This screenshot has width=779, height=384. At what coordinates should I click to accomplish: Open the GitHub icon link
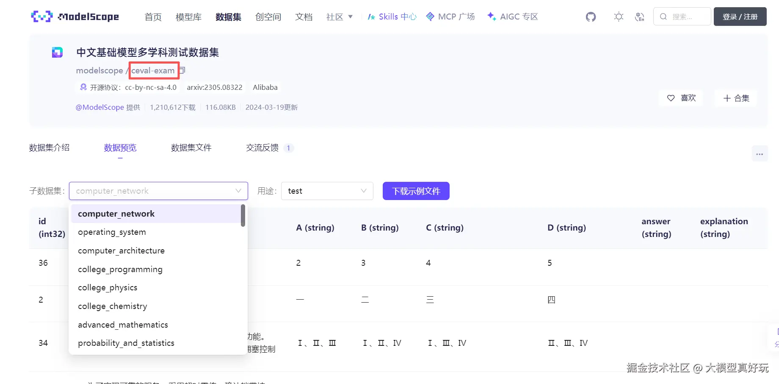pyautogui.click(x=591, y=17)
